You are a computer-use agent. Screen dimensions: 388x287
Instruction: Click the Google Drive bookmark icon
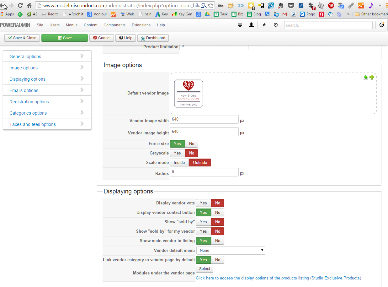pos(207,14)
